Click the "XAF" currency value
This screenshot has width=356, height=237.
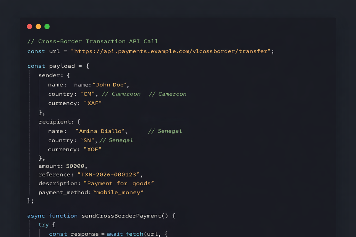[93, 103]
